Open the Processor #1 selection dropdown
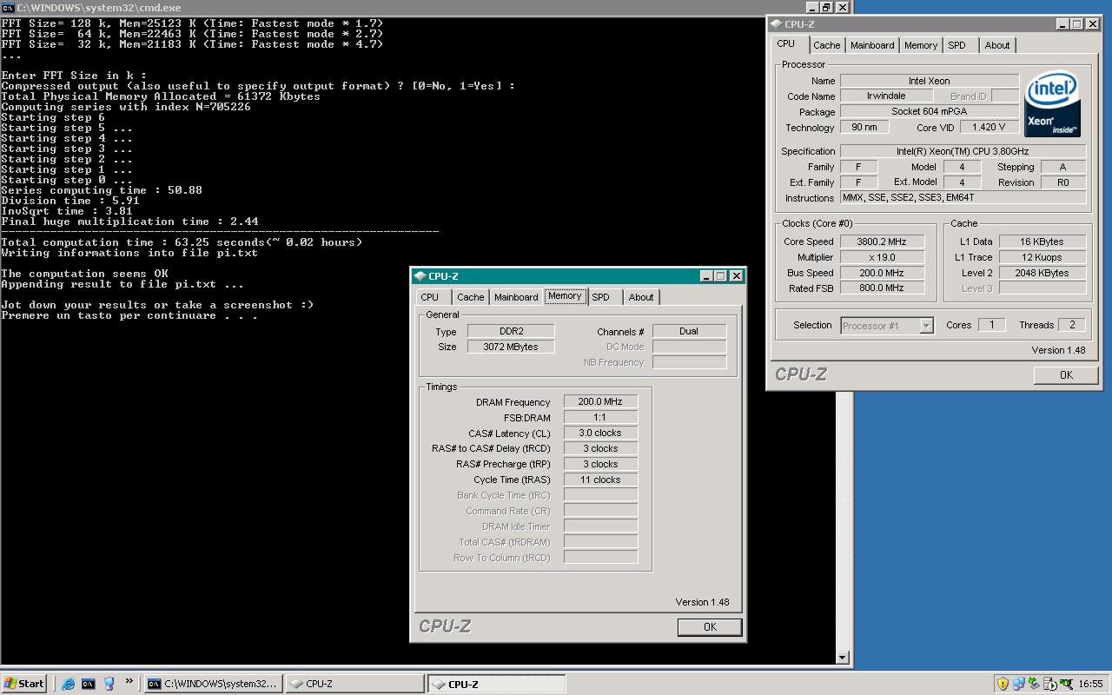The width and height of the screenshot is (1112, 695). [x=926, y=326]
